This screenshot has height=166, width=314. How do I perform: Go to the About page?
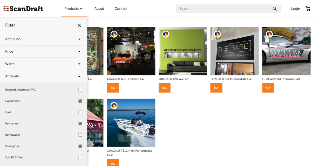pyautogui.click(x=99, y=9)
